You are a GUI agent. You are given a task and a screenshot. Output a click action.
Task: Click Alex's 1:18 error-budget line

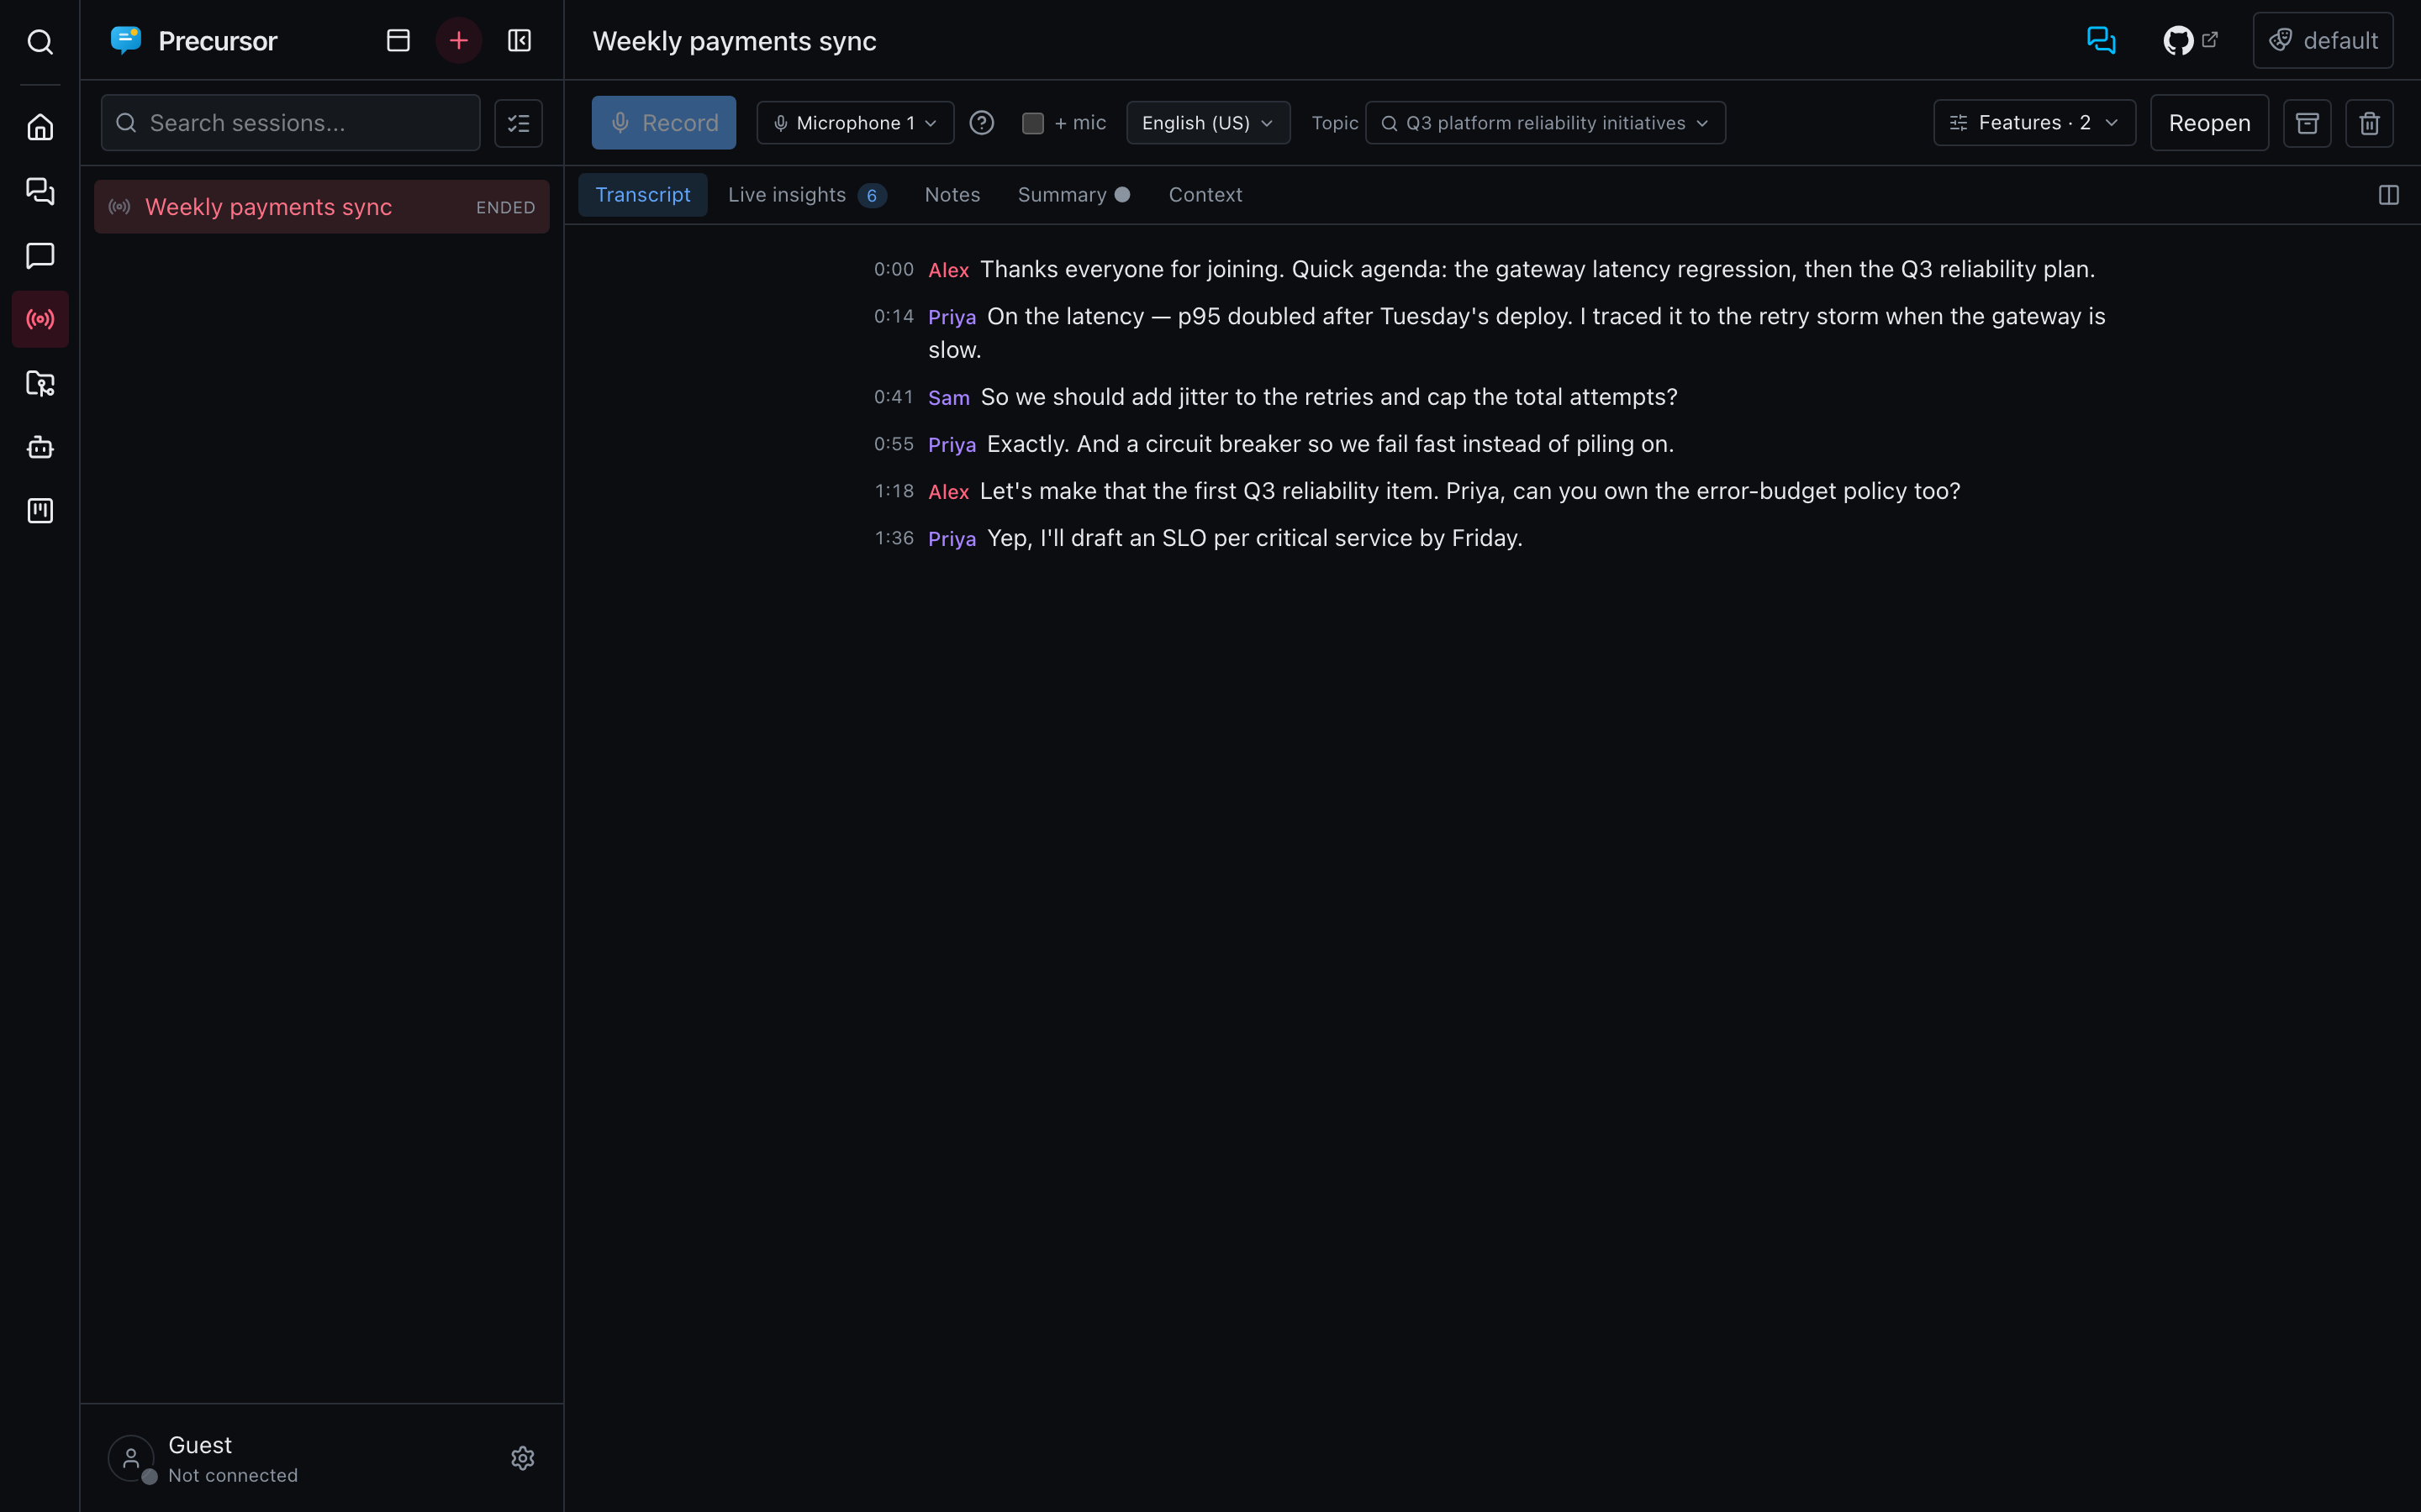click(1416, 491)
